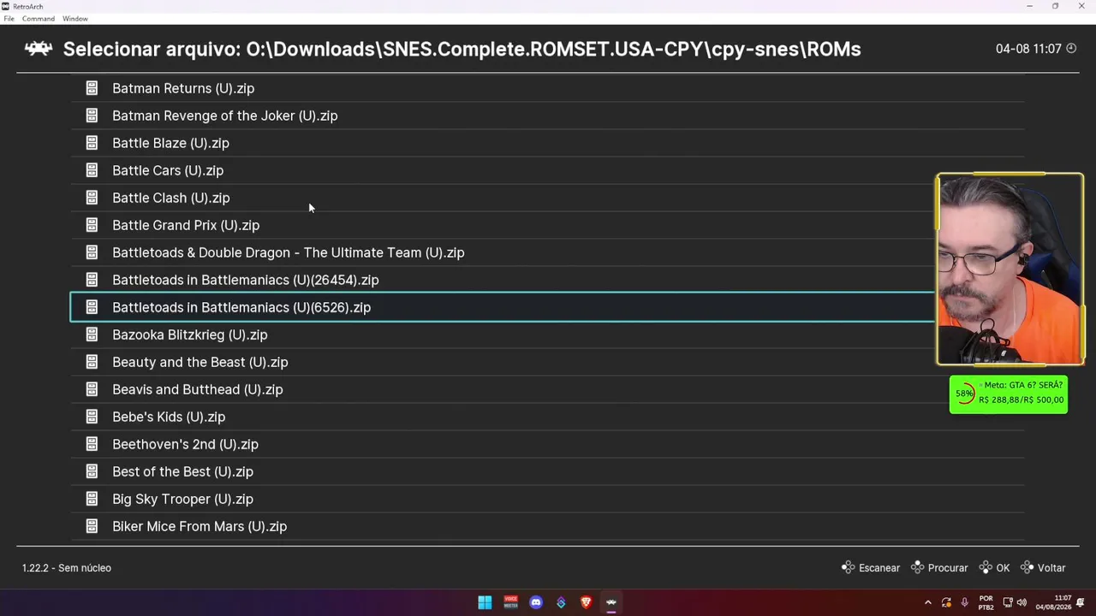The height and width of the screenshot is (616, 1096).
Task: Go back with the Voltar button
Action: tap(1043, 568)
